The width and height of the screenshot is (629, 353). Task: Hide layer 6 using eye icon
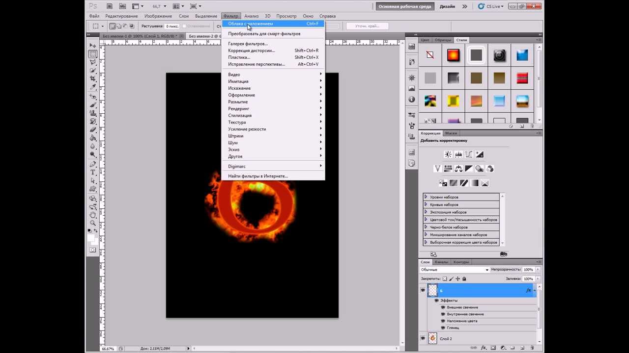pyautogui.click(x=423, y=290)
